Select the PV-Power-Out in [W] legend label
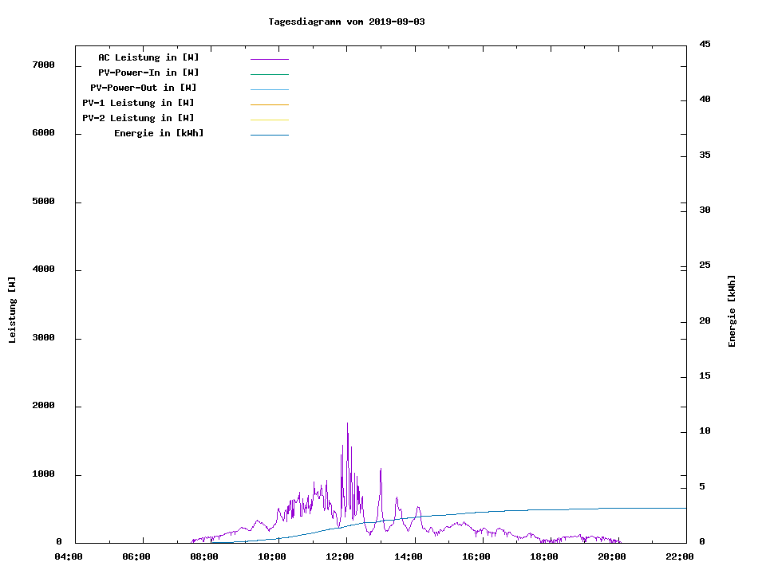Viewport: 766px width, 574px height. pos(144,88)
